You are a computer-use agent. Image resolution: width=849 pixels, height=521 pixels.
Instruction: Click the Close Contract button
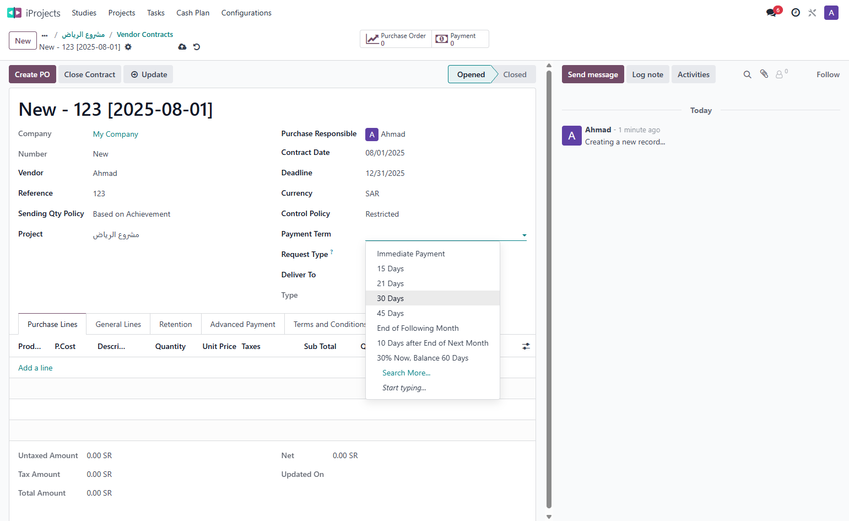click(90, 74)
